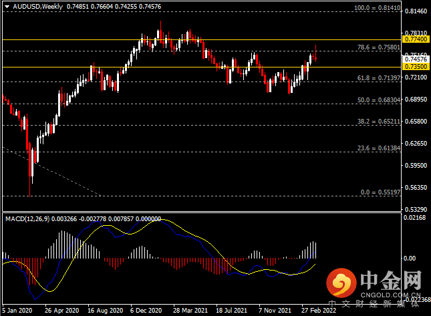
Task: Expand the AUDUSD chart dropdown triangle
Action: (7, 7)
